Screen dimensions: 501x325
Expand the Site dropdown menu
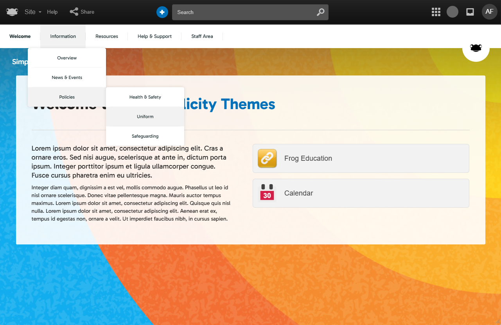coord(33,12)
